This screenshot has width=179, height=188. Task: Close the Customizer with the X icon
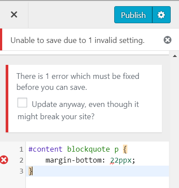pyautogui.click(x=14, y=14)
